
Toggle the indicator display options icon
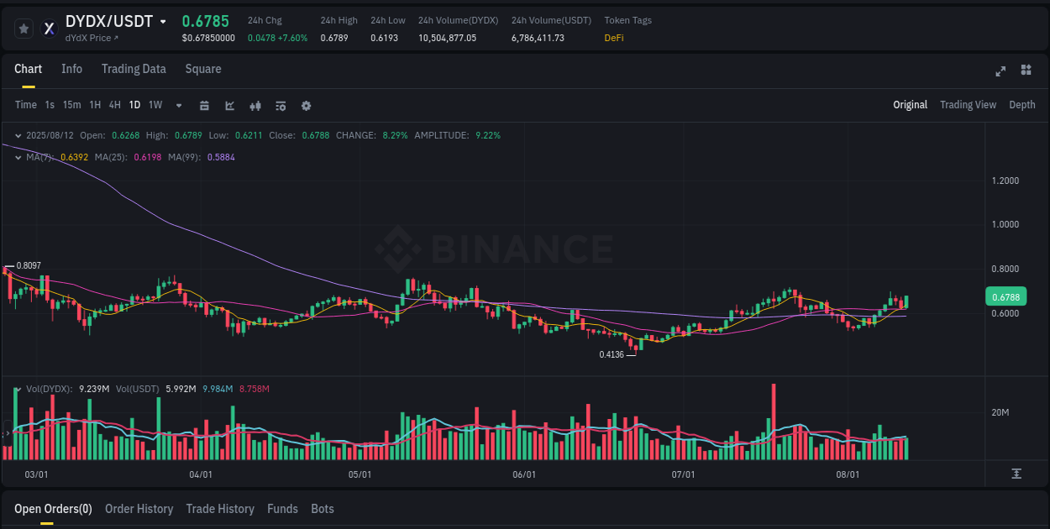point(280,106)
